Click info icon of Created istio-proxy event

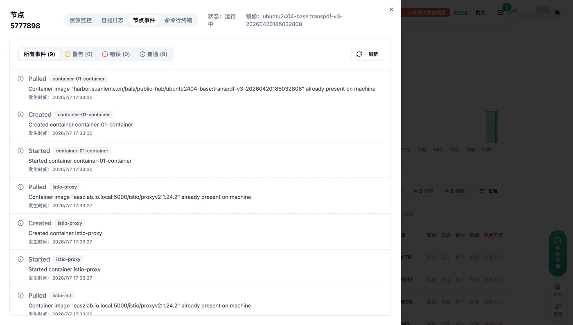(x=20, y=223)
